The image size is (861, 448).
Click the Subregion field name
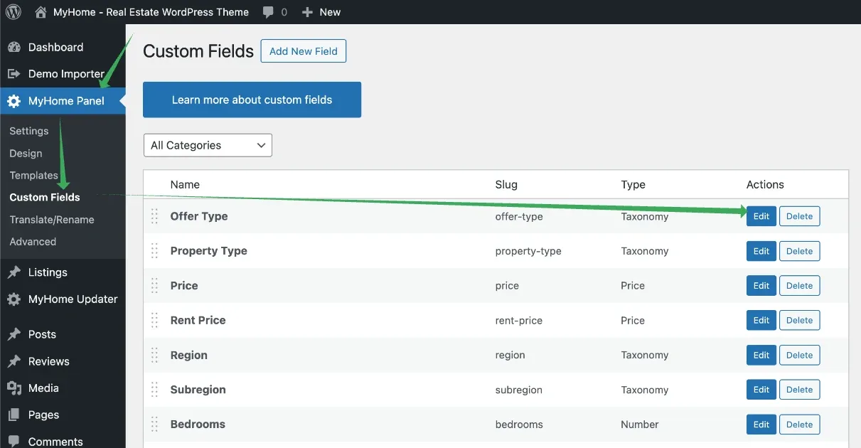click(x=198, y=390)
